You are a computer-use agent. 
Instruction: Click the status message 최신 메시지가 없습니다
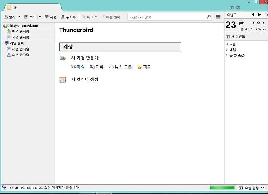click(62, 188)
